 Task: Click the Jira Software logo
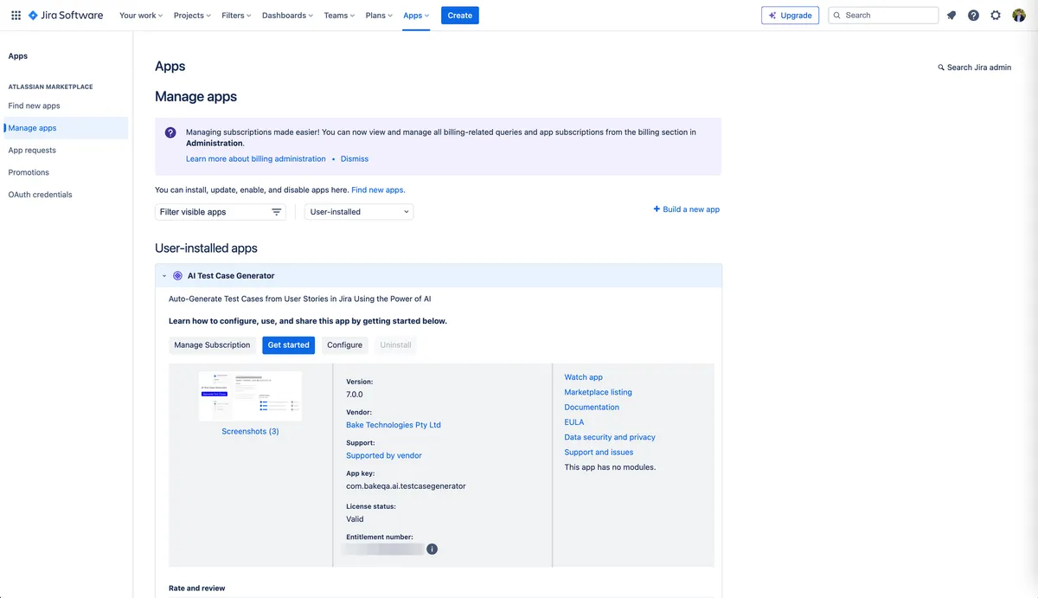[66, 16]
